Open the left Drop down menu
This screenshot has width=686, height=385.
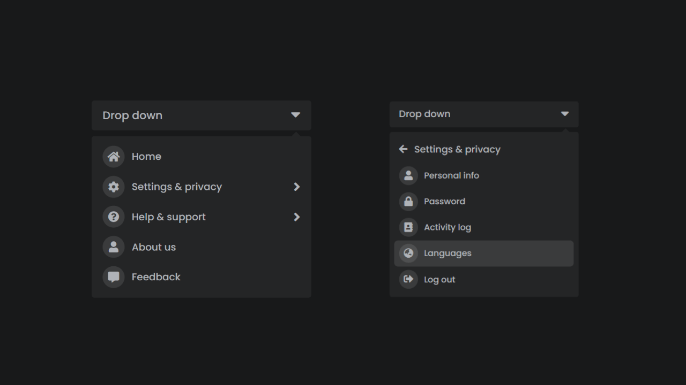point(201,115)
